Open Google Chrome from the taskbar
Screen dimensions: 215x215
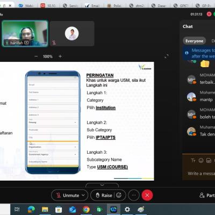86,209
